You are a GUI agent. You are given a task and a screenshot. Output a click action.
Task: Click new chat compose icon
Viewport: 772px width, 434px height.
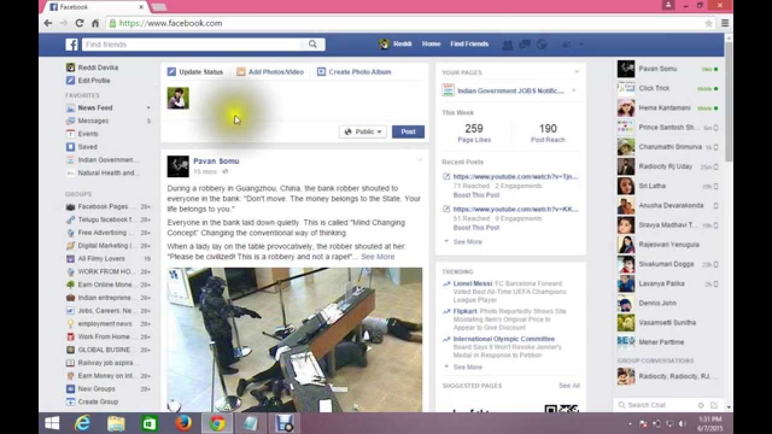pos(714,405)
